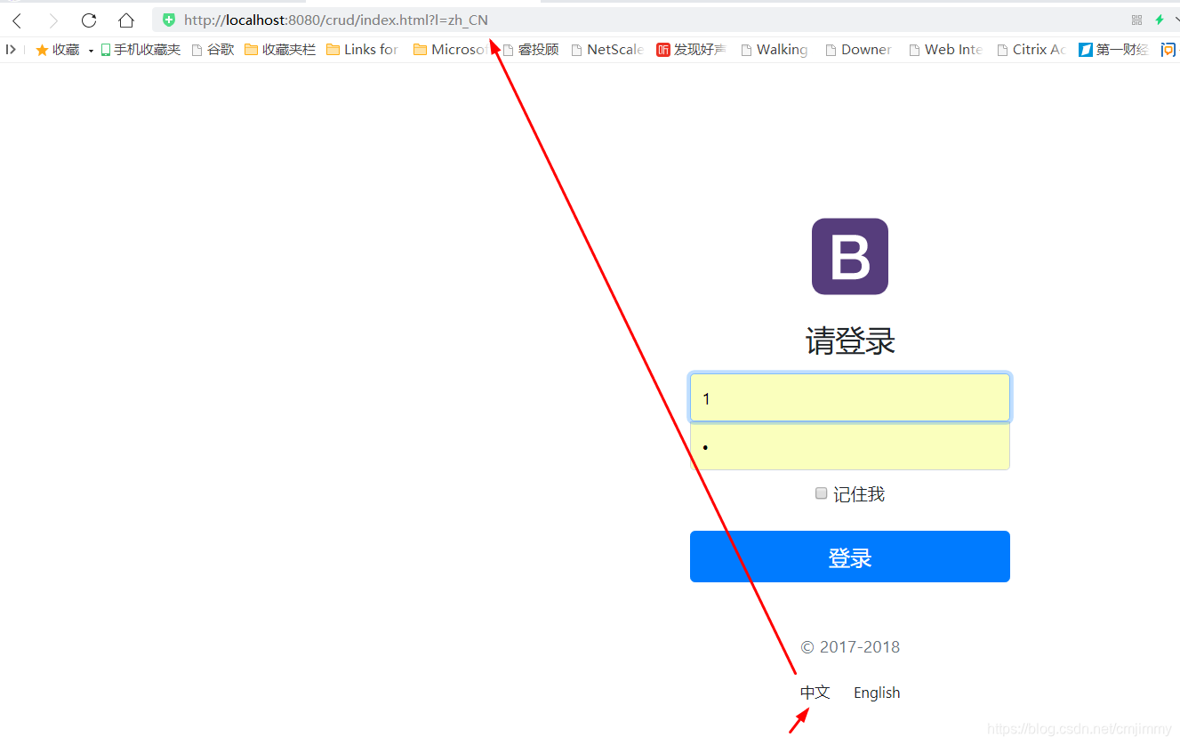This screenshot has height=745, width=1180.
Task: Click the blue 登录 login button
Action: click(x=850, y=557)
